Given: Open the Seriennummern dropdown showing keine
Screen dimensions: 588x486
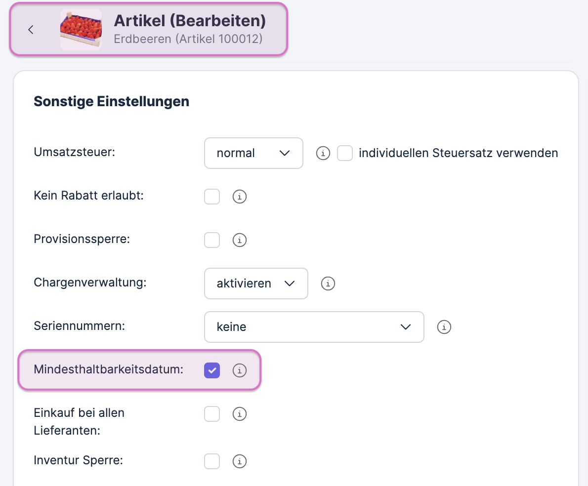Looking at the screenshot, I should (x=314, y=327).
